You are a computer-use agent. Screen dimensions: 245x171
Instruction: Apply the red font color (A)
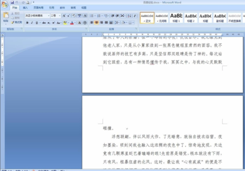72,23
